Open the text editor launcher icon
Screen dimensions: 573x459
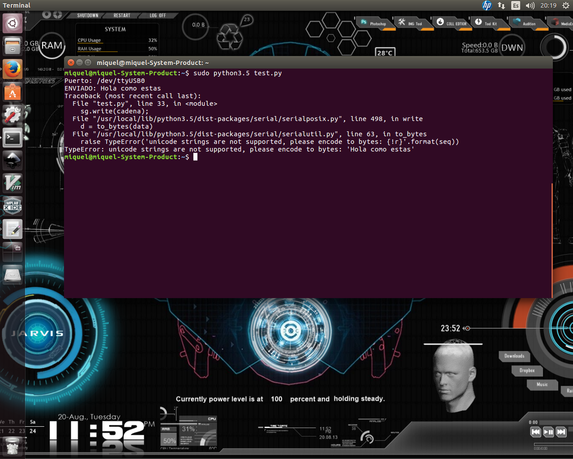[13, 229]
